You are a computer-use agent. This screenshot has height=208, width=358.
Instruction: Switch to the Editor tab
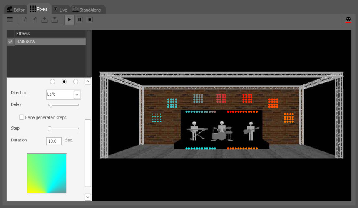click(x=16, y=9)
